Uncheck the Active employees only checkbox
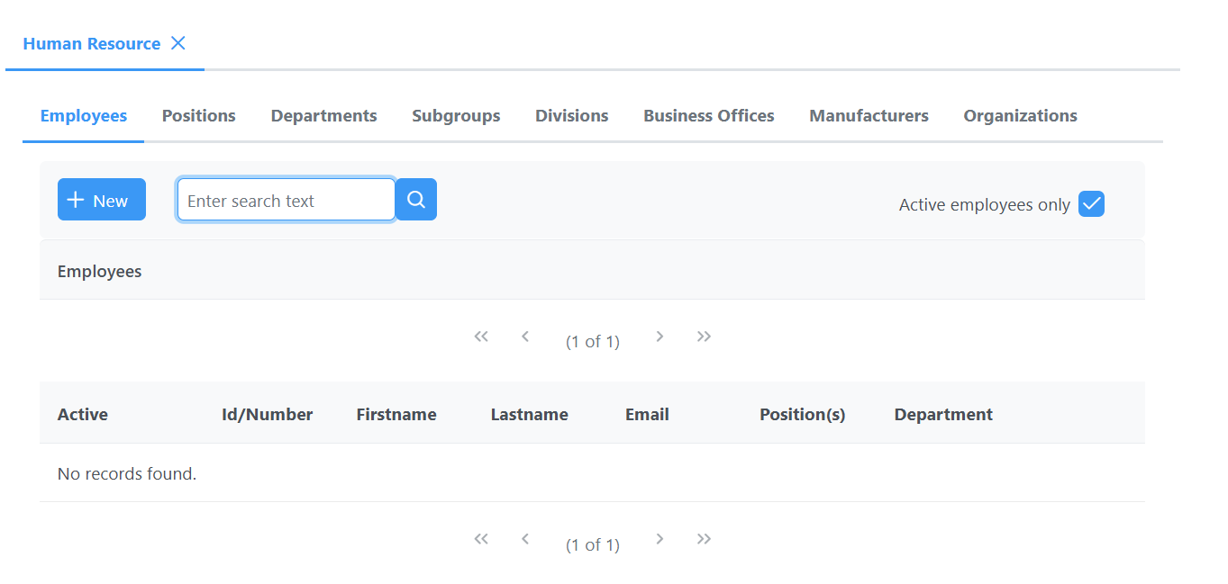 (1091, 204)
